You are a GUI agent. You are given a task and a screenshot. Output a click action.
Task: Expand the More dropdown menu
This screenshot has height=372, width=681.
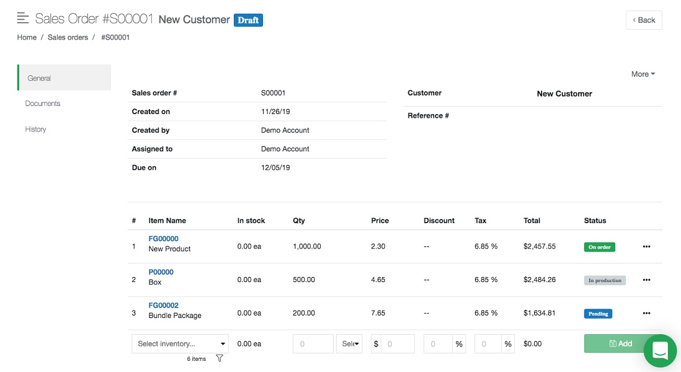pyautogui.click(x=643, y=74)
